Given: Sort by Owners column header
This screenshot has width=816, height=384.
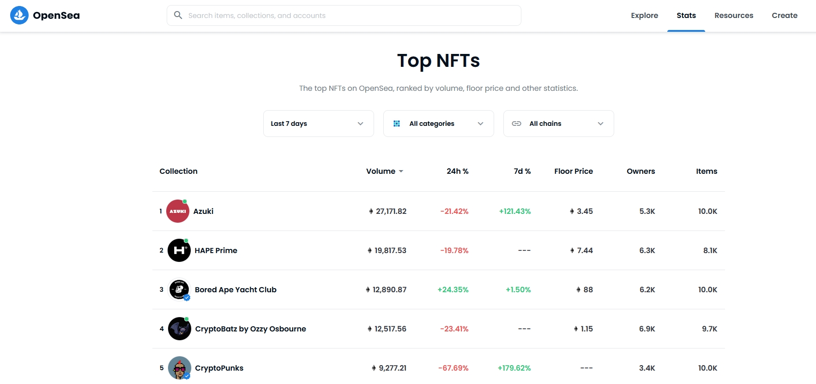Looking at the screenshot, I should (x=641, y=171).
